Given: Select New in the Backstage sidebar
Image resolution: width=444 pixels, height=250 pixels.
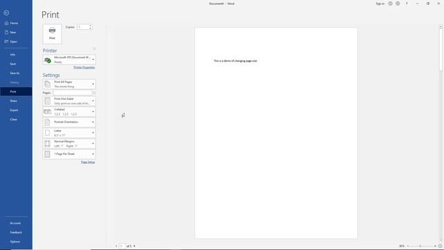Looking at the screenshot, I should (16, 33).
